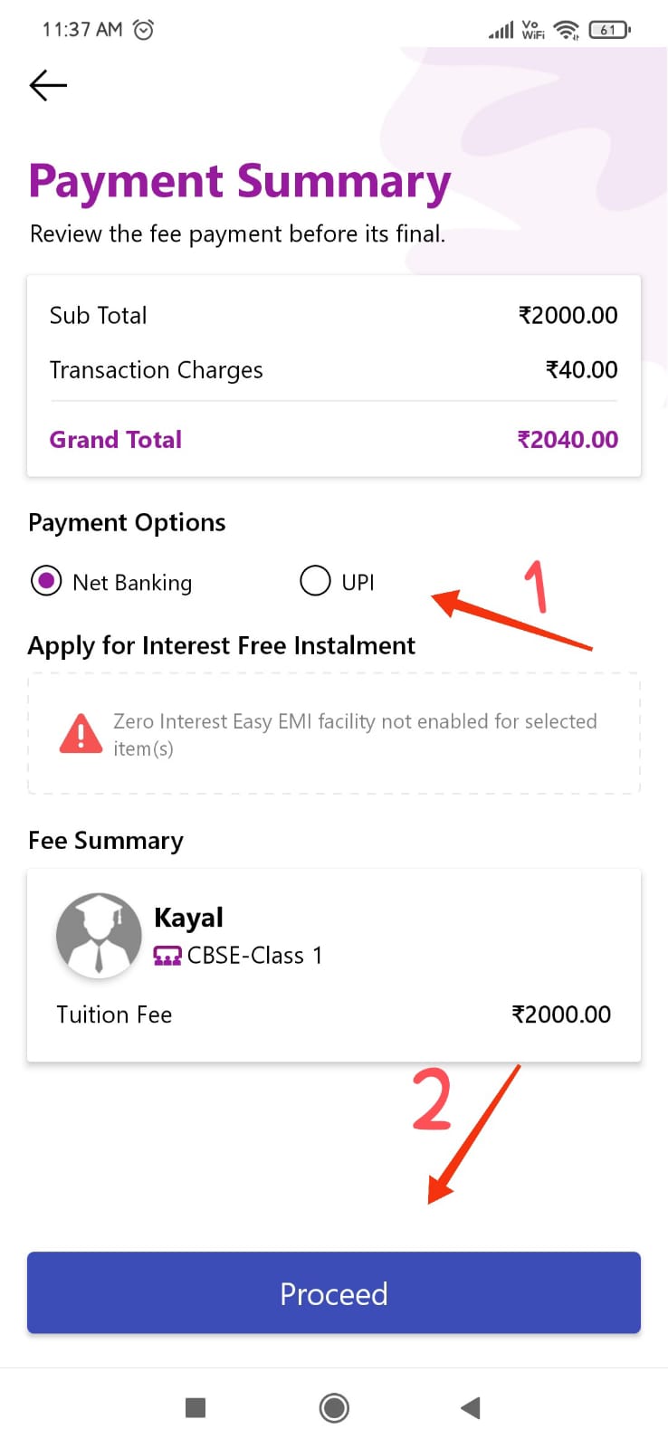Tap the alarm clock status icon
The width and height of the screenshot is (668, 1448).
[143, 29]
